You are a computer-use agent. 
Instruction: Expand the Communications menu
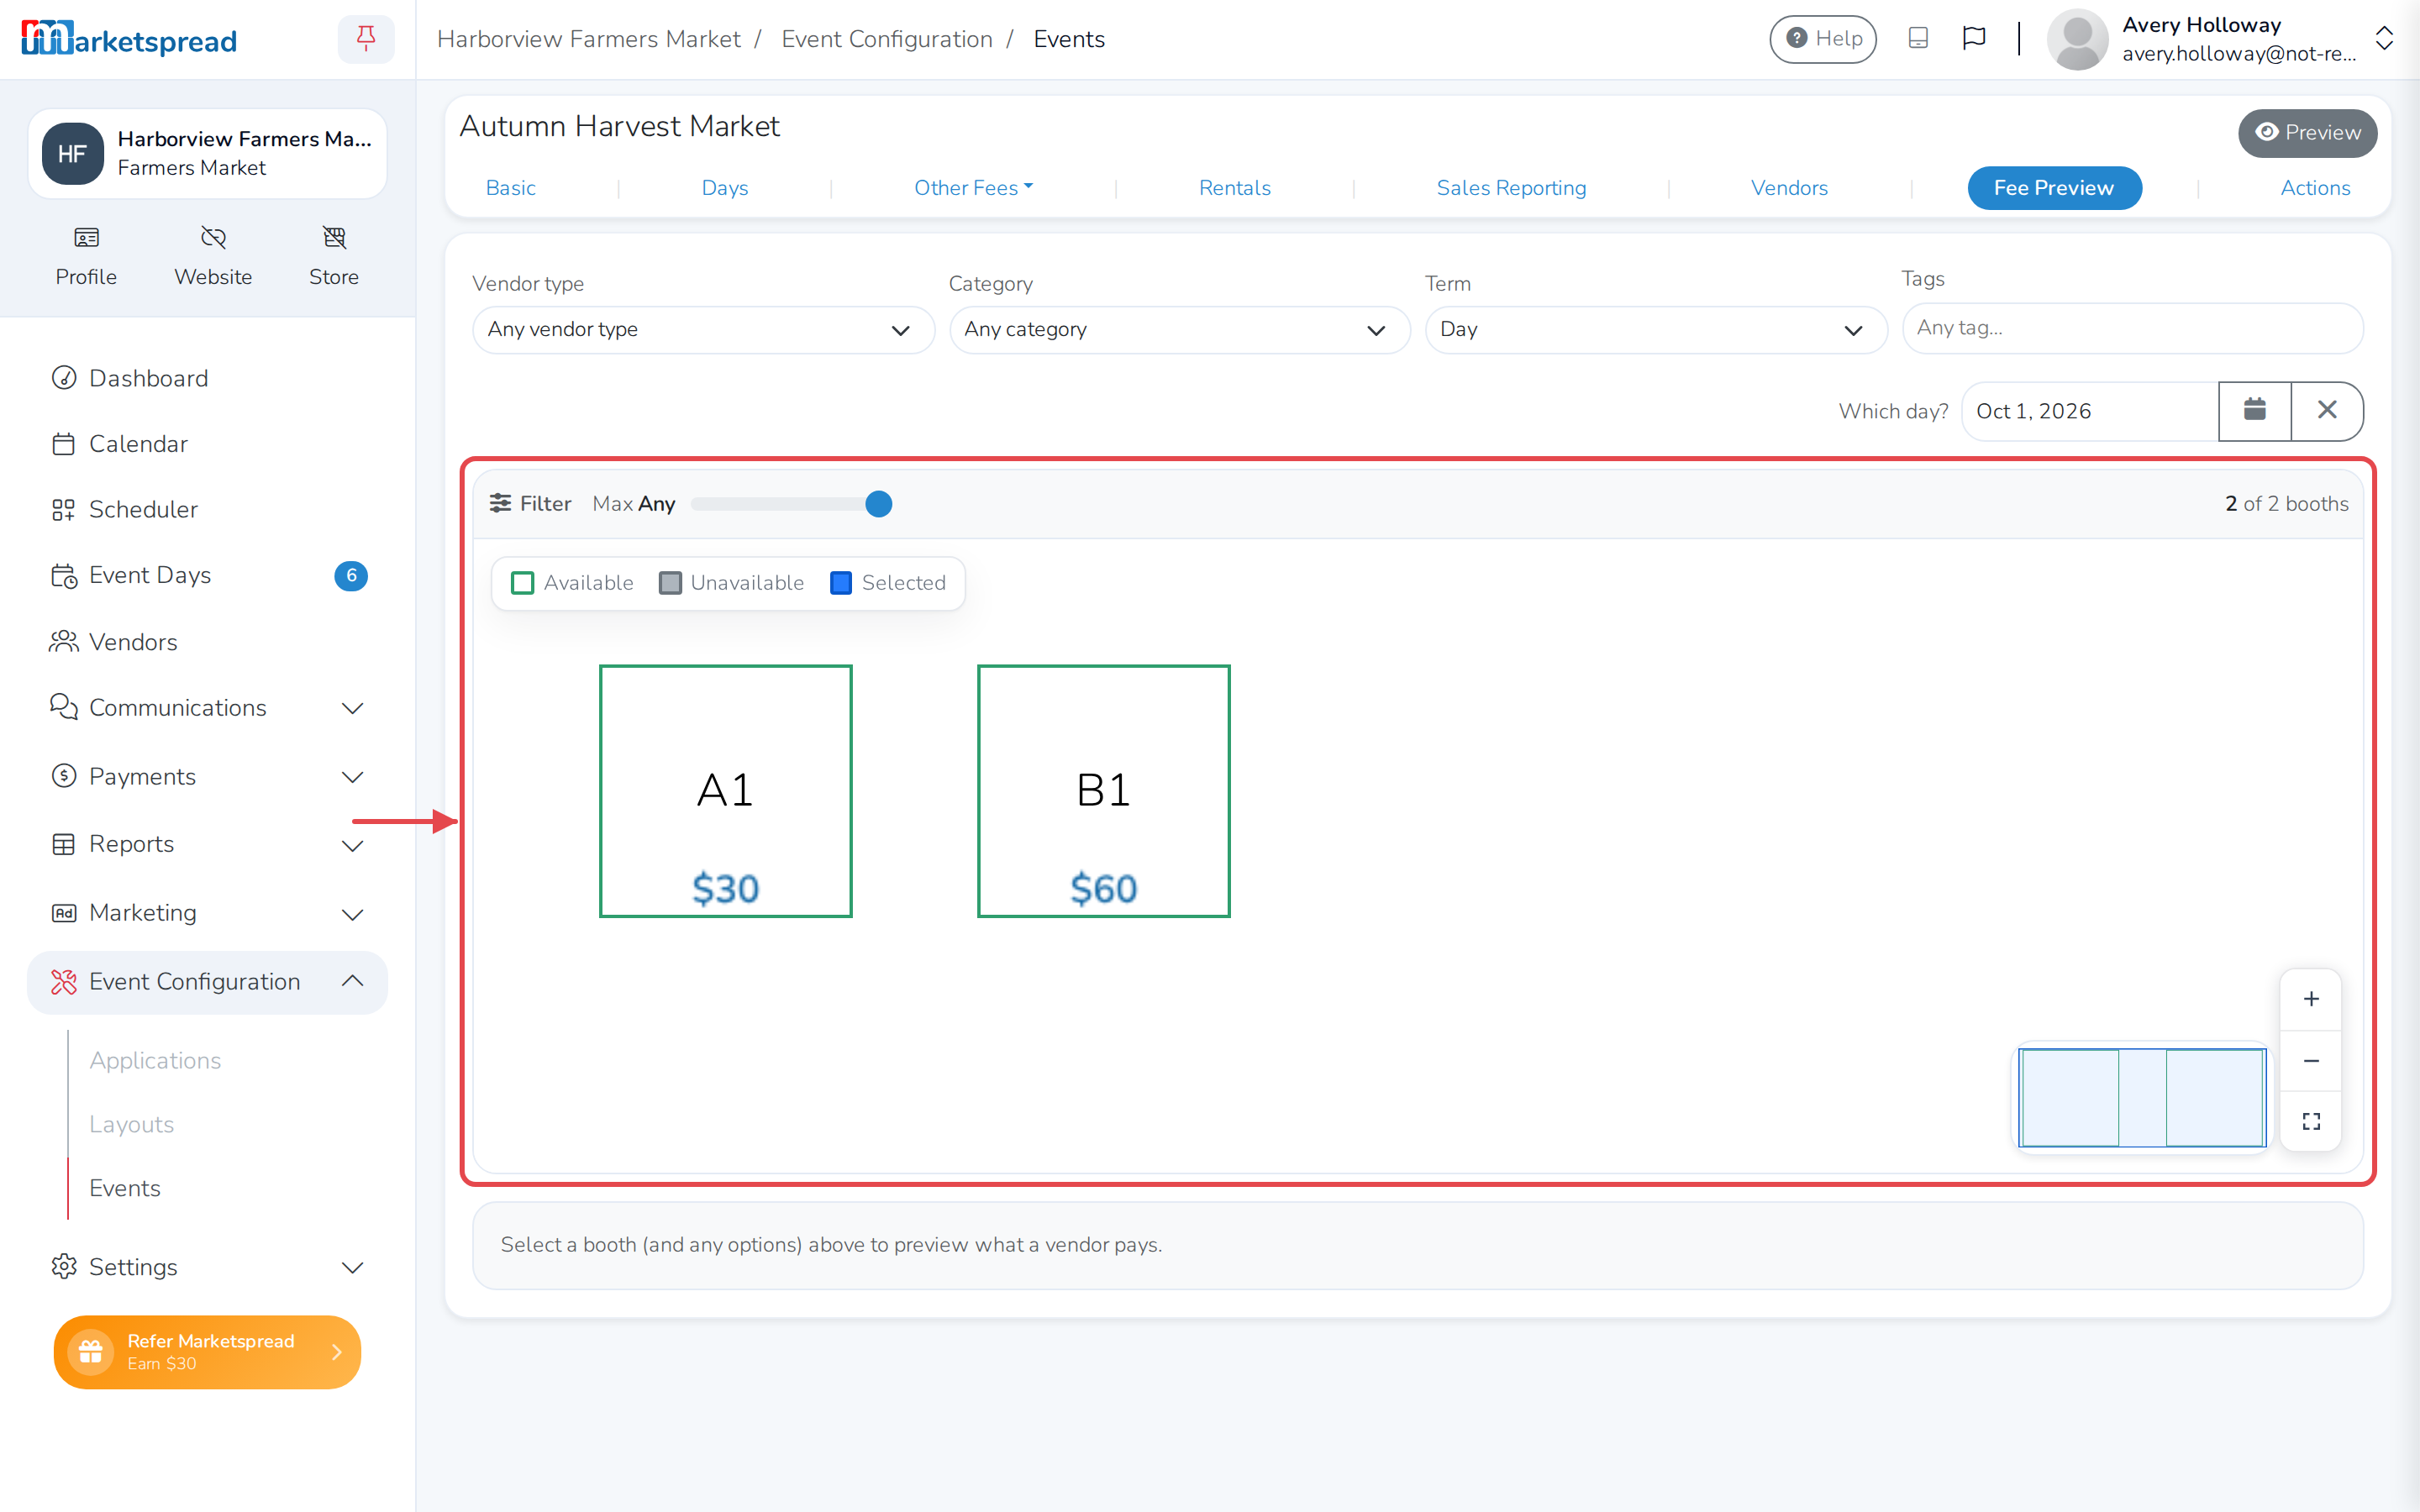207,708
